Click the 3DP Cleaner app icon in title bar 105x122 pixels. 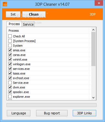[x=5, y=4]
